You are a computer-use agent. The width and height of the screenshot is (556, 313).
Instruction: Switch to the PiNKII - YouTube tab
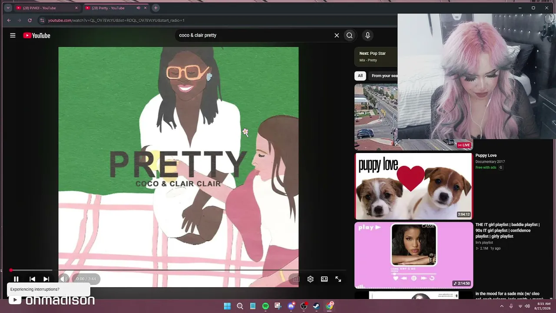pyautogui.click(x=47, y=8)
